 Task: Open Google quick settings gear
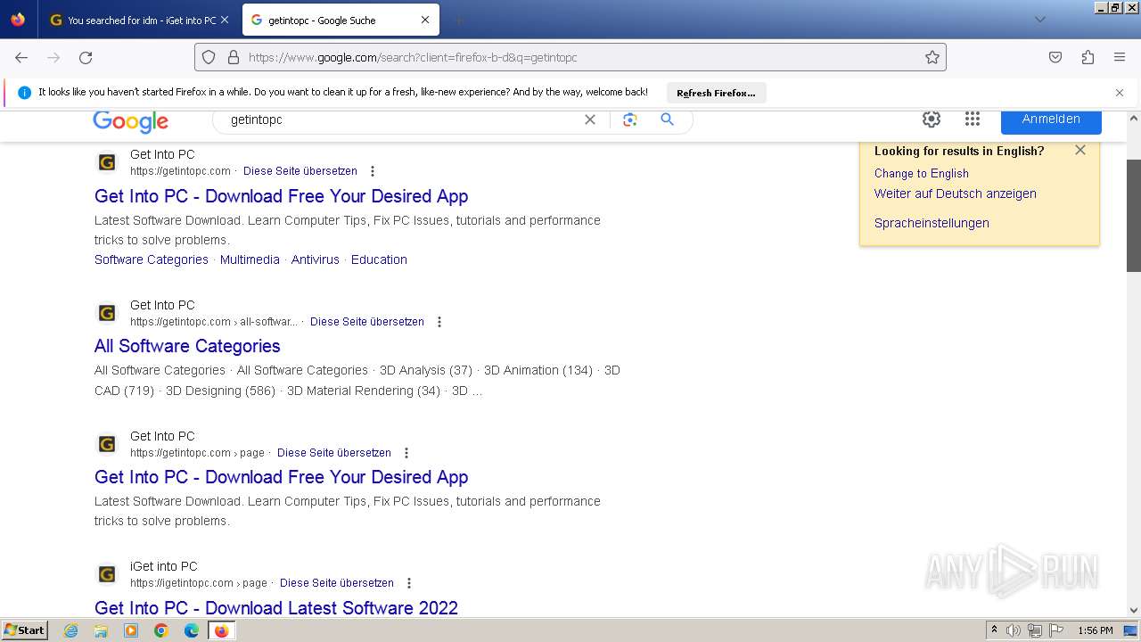[x=932, y=119]
